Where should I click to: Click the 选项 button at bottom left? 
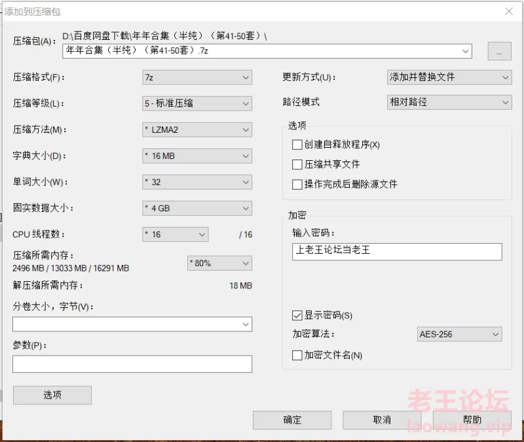point(52,396)
